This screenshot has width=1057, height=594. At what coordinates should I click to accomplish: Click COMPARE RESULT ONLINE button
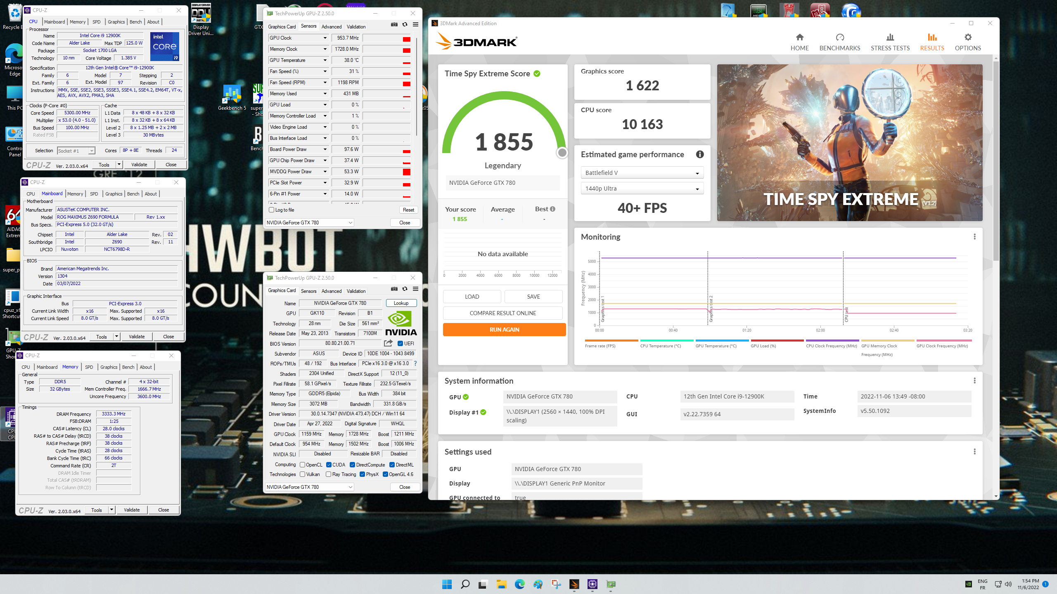click(x=502, y=313)
